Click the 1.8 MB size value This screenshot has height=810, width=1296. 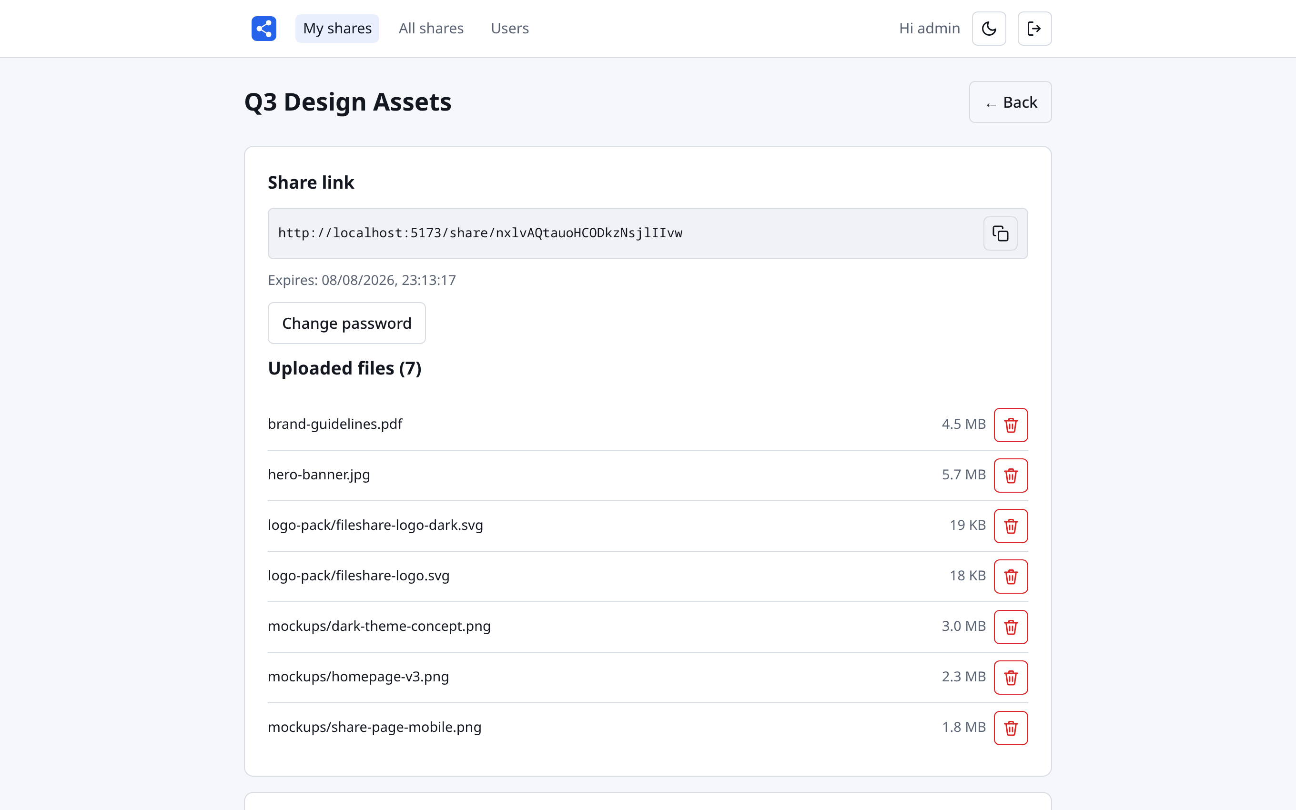click(x=963, y=727)
